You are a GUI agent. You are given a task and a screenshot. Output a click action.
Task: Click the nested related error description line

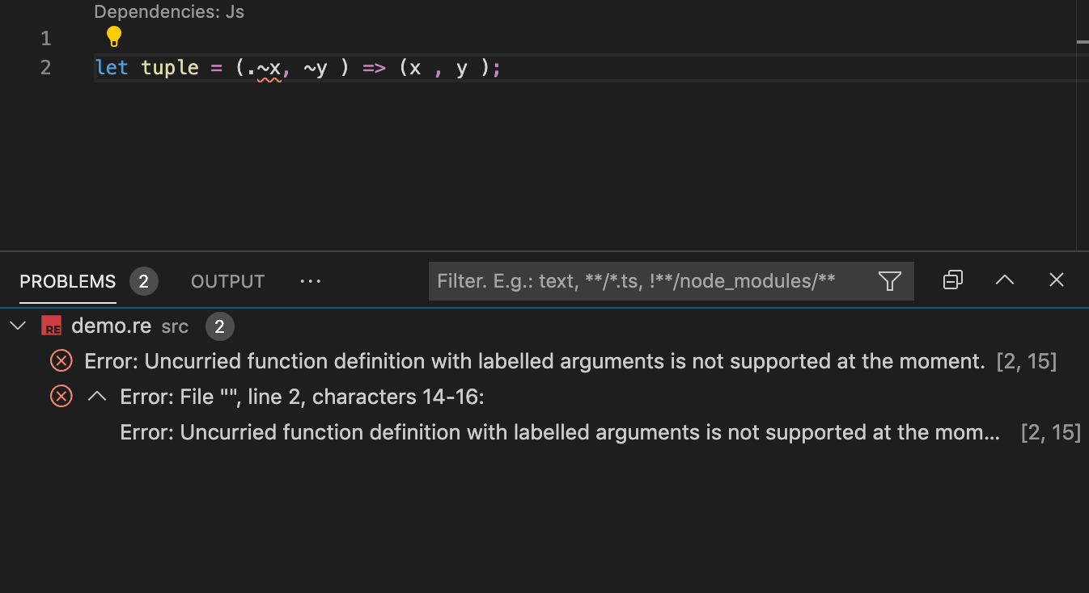point(560,432)
